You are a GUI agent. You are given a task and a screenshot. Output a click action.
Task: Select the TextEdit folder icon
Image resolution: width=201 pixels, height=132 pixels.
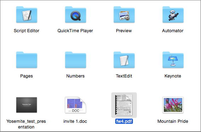pos(124,60)
